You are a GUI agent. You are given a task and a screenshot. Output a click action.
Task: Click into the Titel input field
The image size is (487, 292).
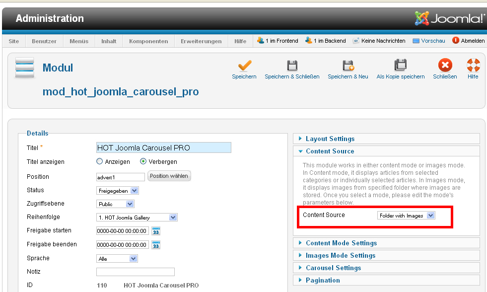[x=164, y=147]
